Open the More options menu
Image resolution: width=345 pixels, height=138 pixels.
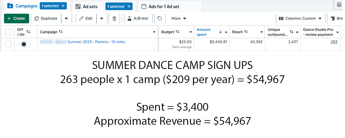pyautogui.click(x=179, y=18)
